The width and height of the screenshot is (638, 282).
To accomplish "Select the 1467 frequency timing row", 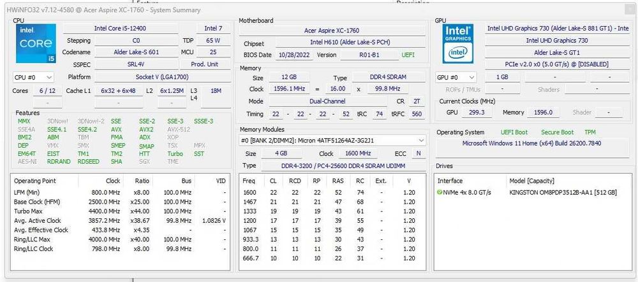I will [332, 202].
